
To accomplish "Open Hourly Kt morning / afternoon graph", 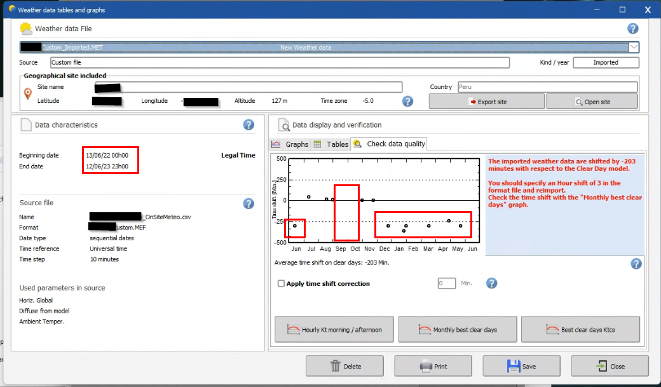I will pyautogui.click(x=334, y=330).
